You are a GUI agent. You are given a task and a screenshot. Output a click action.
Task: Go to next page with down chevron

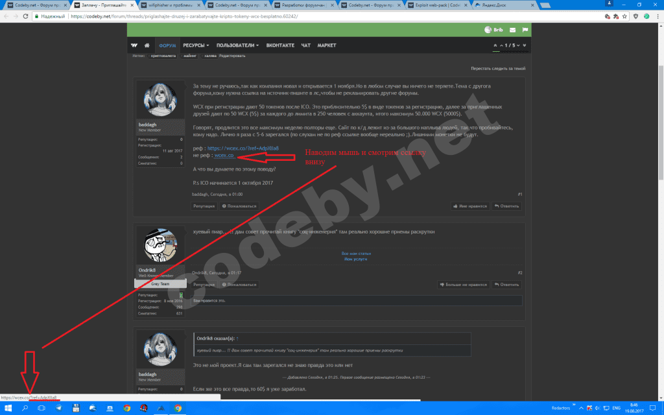518,45
